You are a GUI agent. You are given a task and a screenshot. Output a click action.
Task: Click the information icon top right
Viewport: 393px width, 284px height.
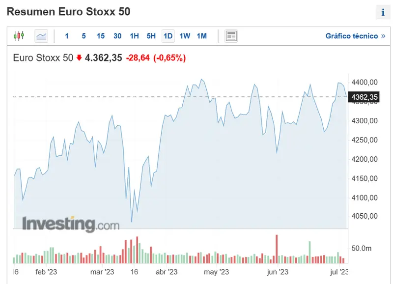383,11
